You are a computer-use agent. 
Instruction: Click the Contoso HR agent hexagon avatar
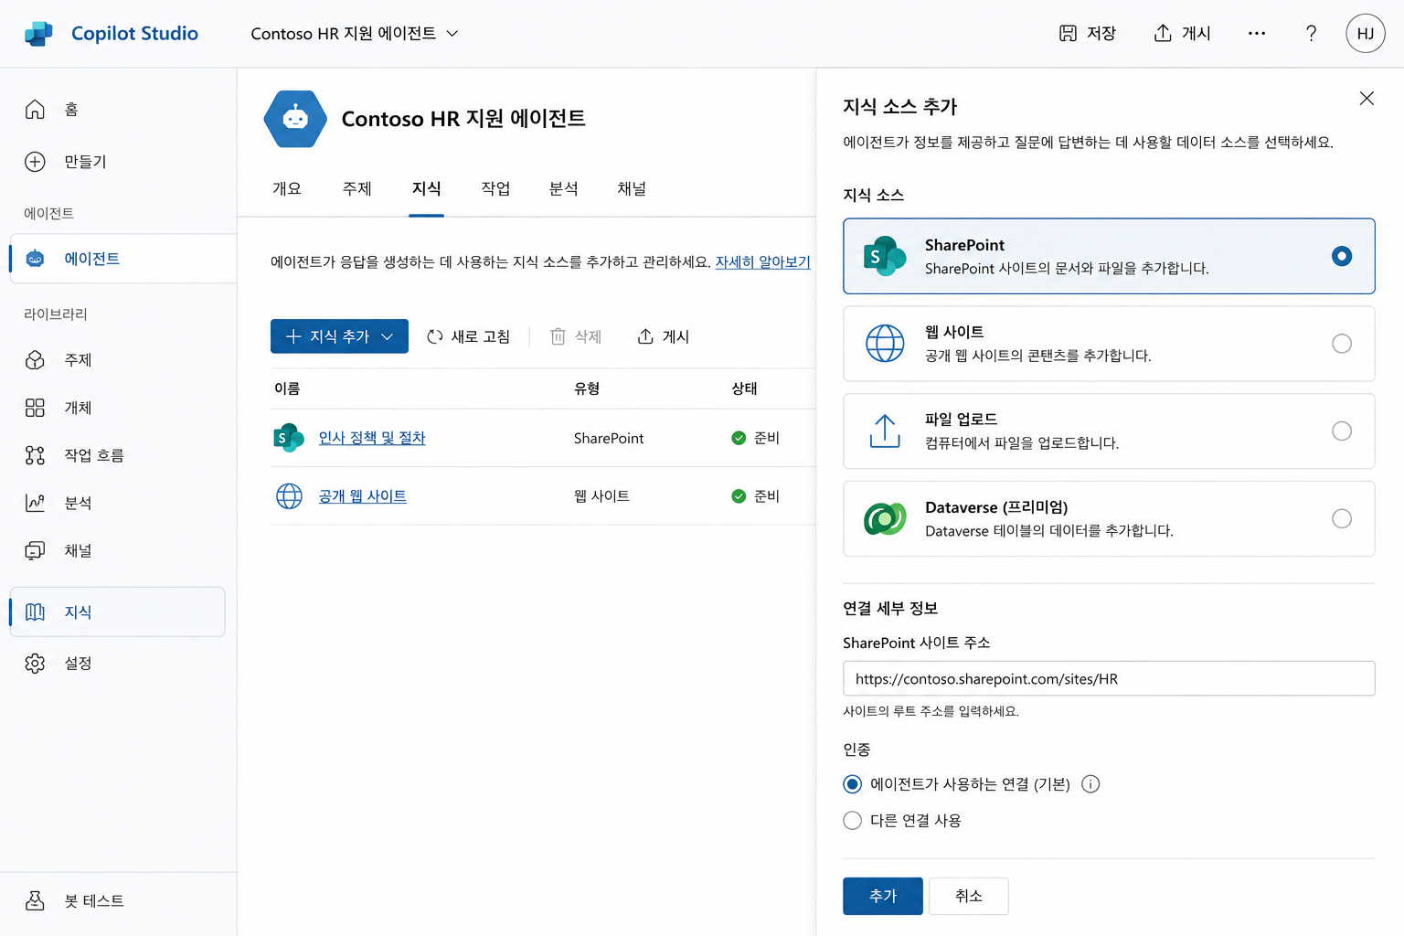coord(295,119)
